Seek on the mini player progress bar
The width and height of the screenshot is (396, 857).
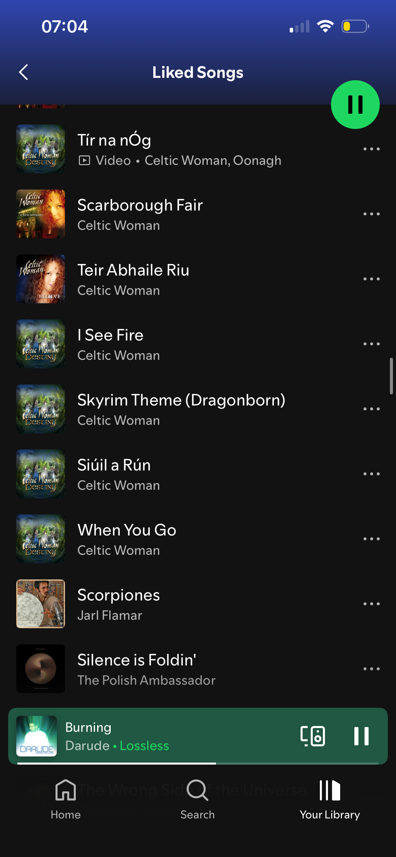[198, 763]
